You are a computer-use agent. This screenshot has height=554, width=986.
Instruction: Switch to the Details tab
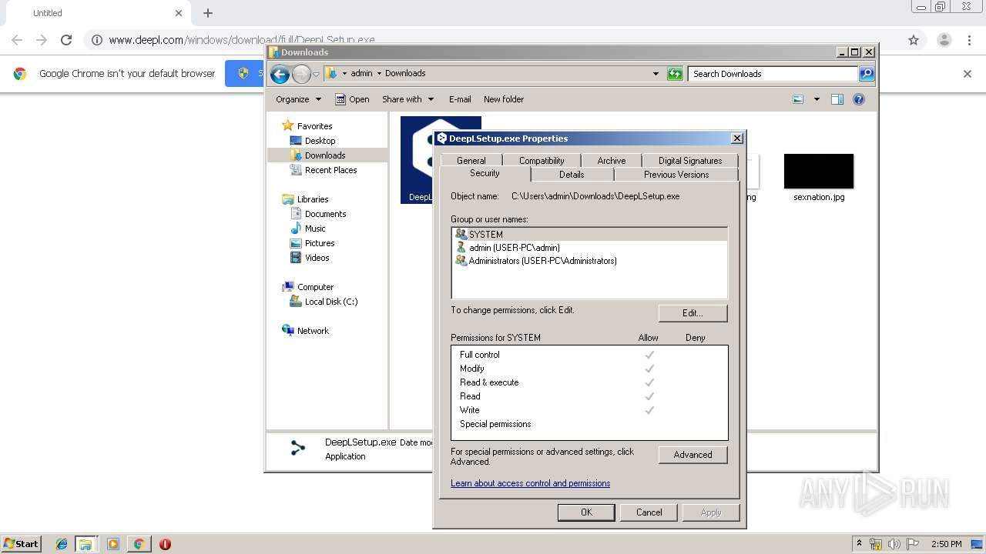[572, 175]
